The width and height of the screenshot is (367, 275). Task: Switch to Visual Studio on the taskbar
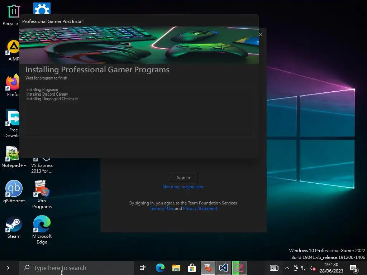click(x=224, y=268)
